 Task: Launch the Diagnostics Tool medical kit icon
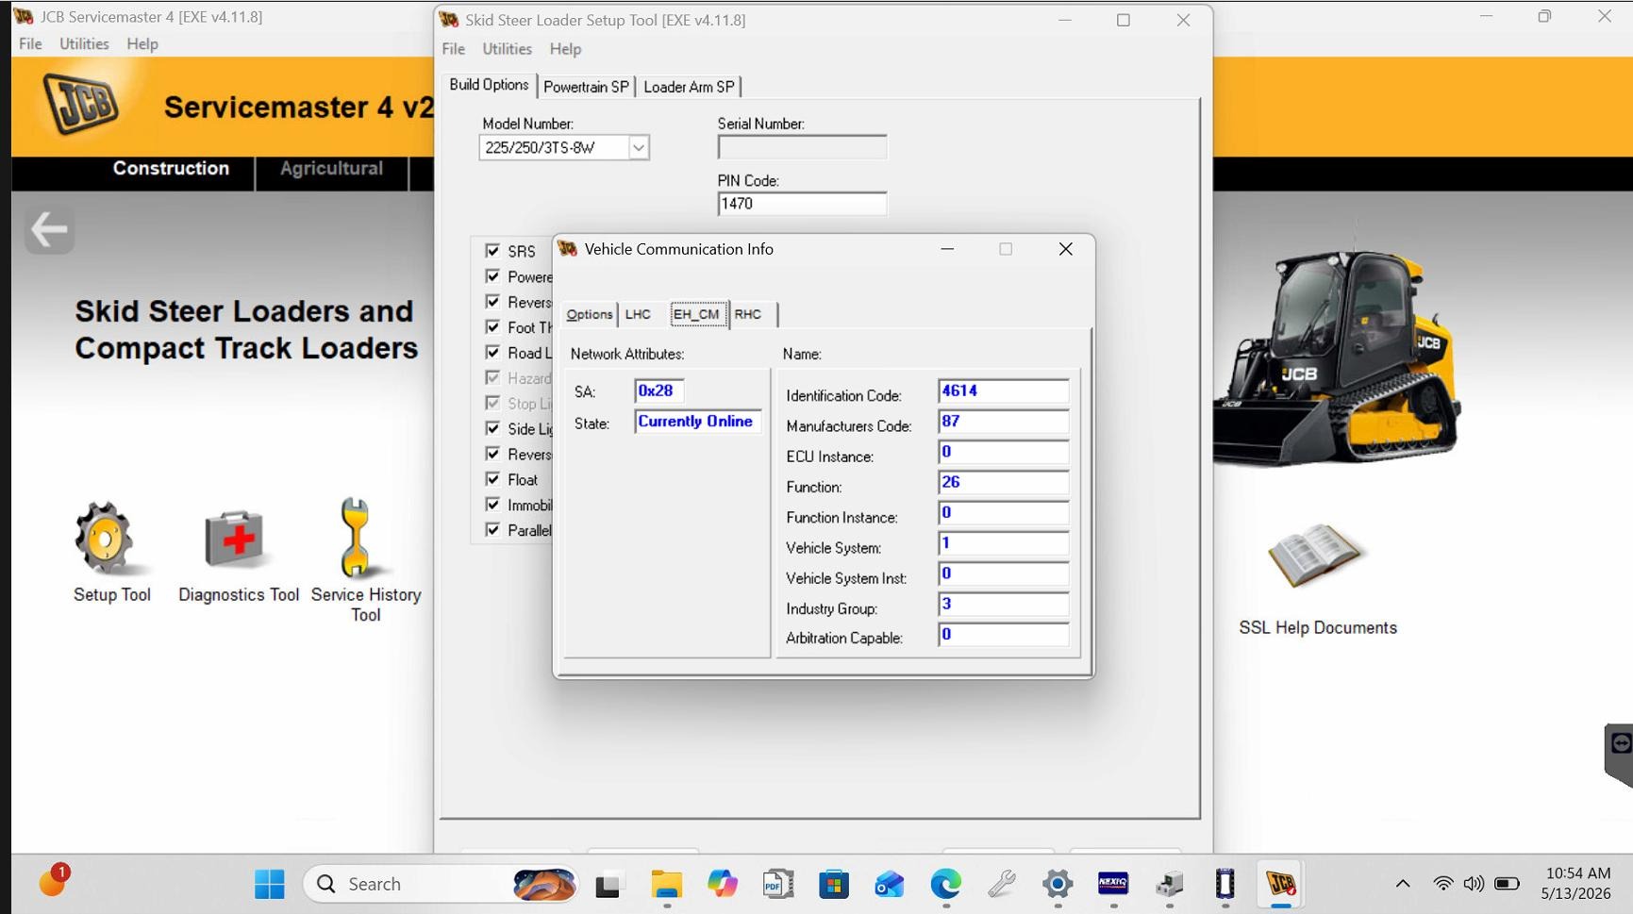click(234, 538)
